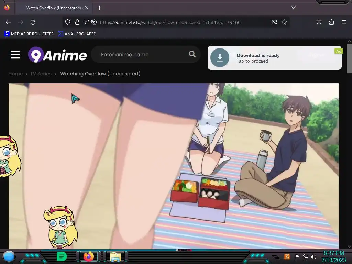Image resolution: width=352 pixels, height=264 pixels.
Task: Open the Action Center flag tray icon
Action: (297, 256)
